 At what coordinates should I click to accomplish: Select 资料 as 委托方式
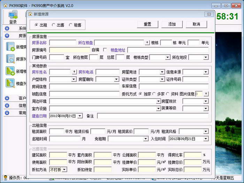click(x=167, y=94)
